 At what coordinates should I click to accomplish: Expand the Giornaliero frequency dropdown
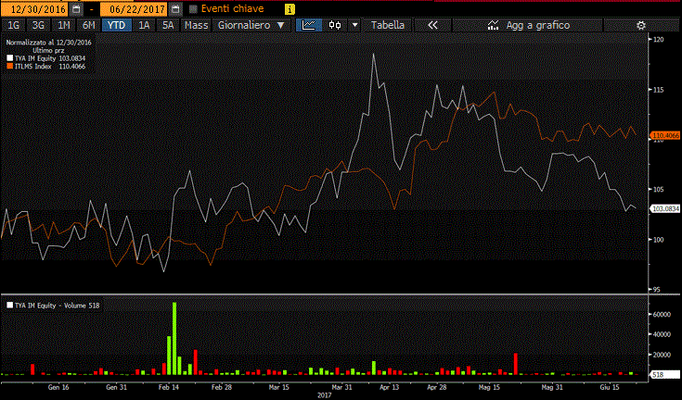click(251, 25)
